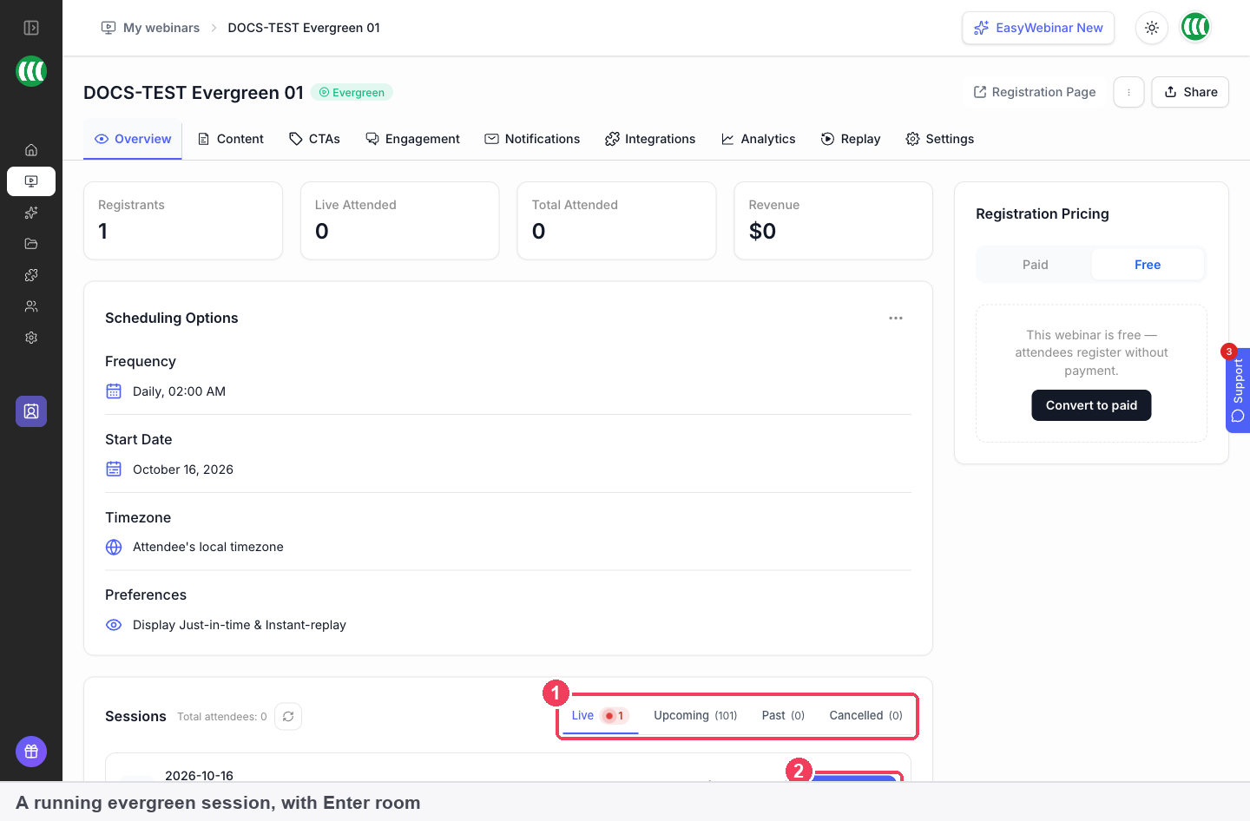Open the three-dot menu next to Registration Page
The image size is (1250, 821).
tap(1128, 92)
